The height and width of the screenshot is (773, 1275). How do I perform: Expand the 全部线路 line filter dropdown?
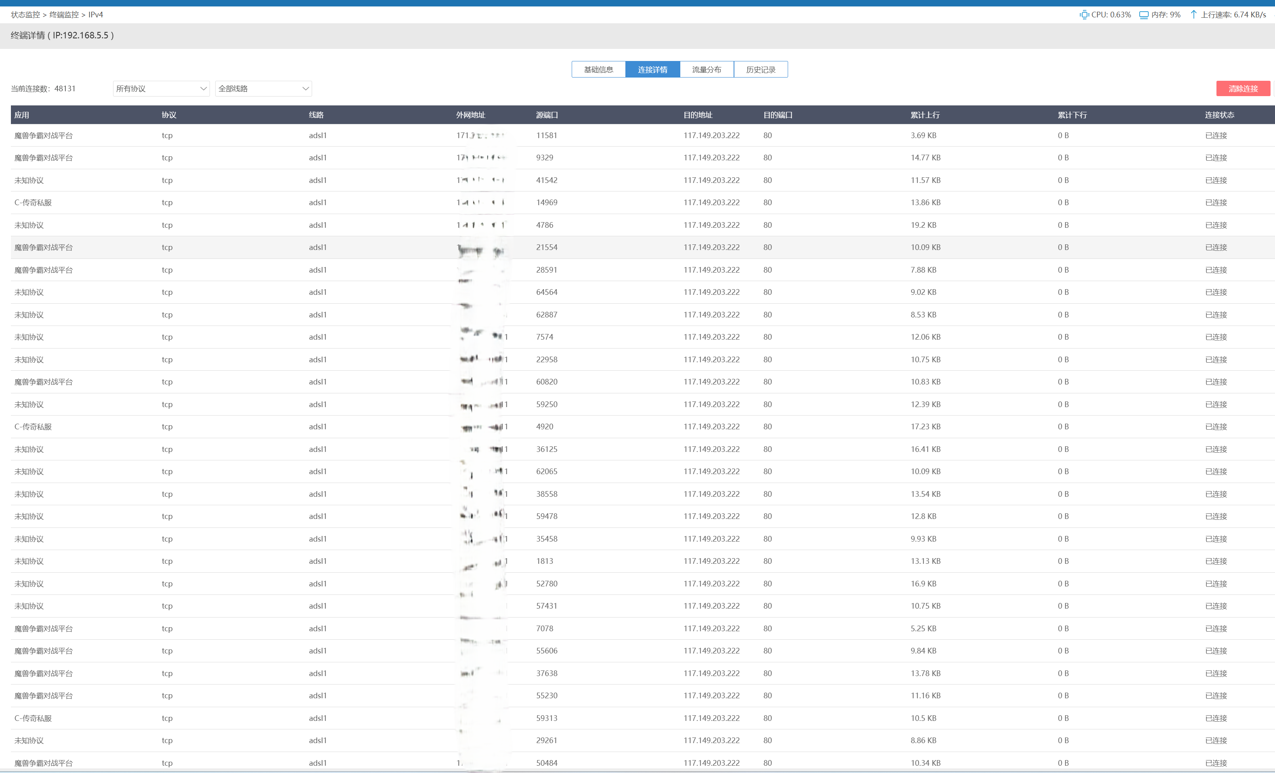pos(263,88)
